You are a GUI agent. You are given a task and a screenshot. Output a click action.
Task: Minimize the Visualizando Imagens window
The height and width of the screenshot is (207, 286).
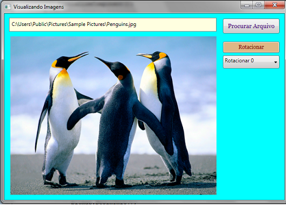point(247,5)
